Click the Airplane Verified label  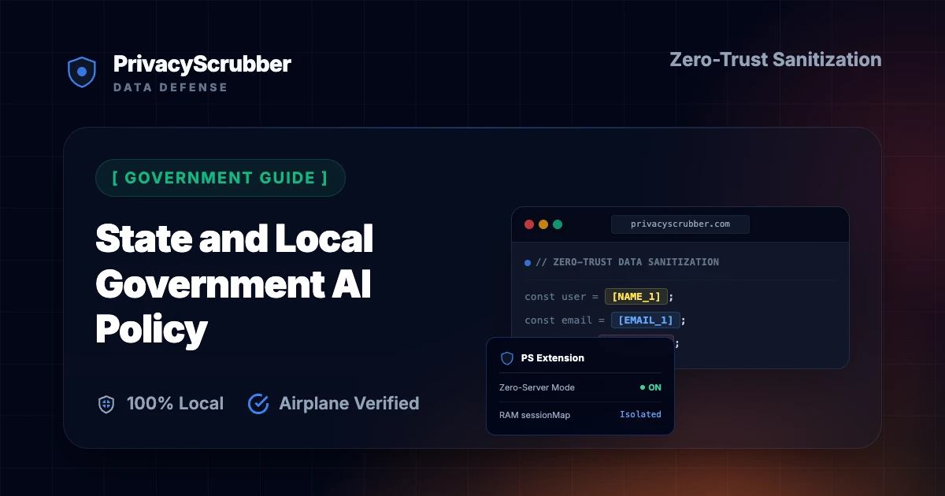[x=349, y=404]
